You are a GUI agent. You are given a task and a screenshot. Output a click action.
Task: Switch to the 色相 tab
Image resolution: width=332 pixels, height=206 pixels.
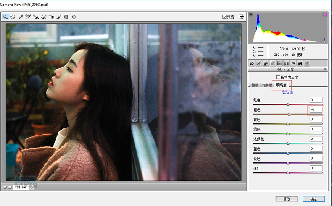point(255,85)
